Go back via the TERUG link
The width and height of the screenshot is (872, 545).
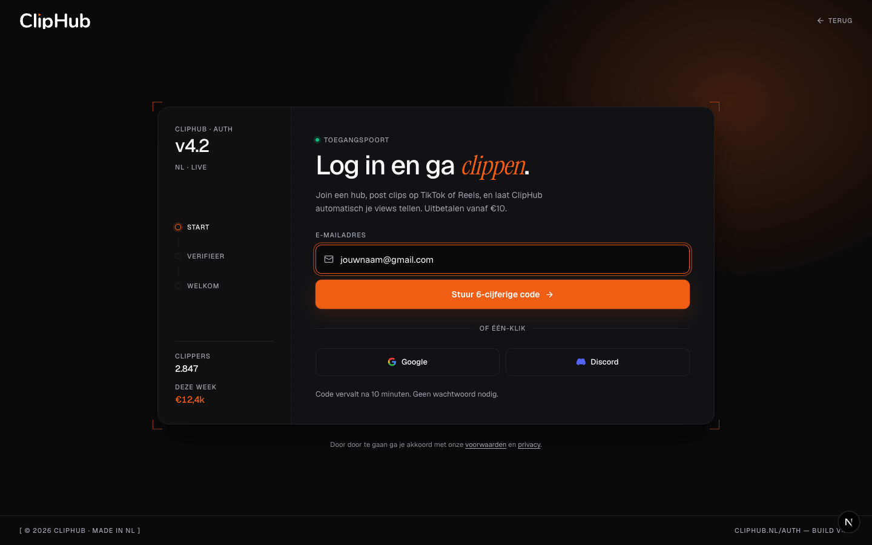[x=834, y=21]
